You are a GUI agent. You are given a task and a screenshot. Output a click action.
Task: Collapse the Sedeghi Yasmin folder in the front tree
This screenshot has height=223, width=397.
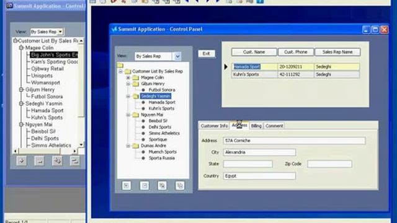128,96
